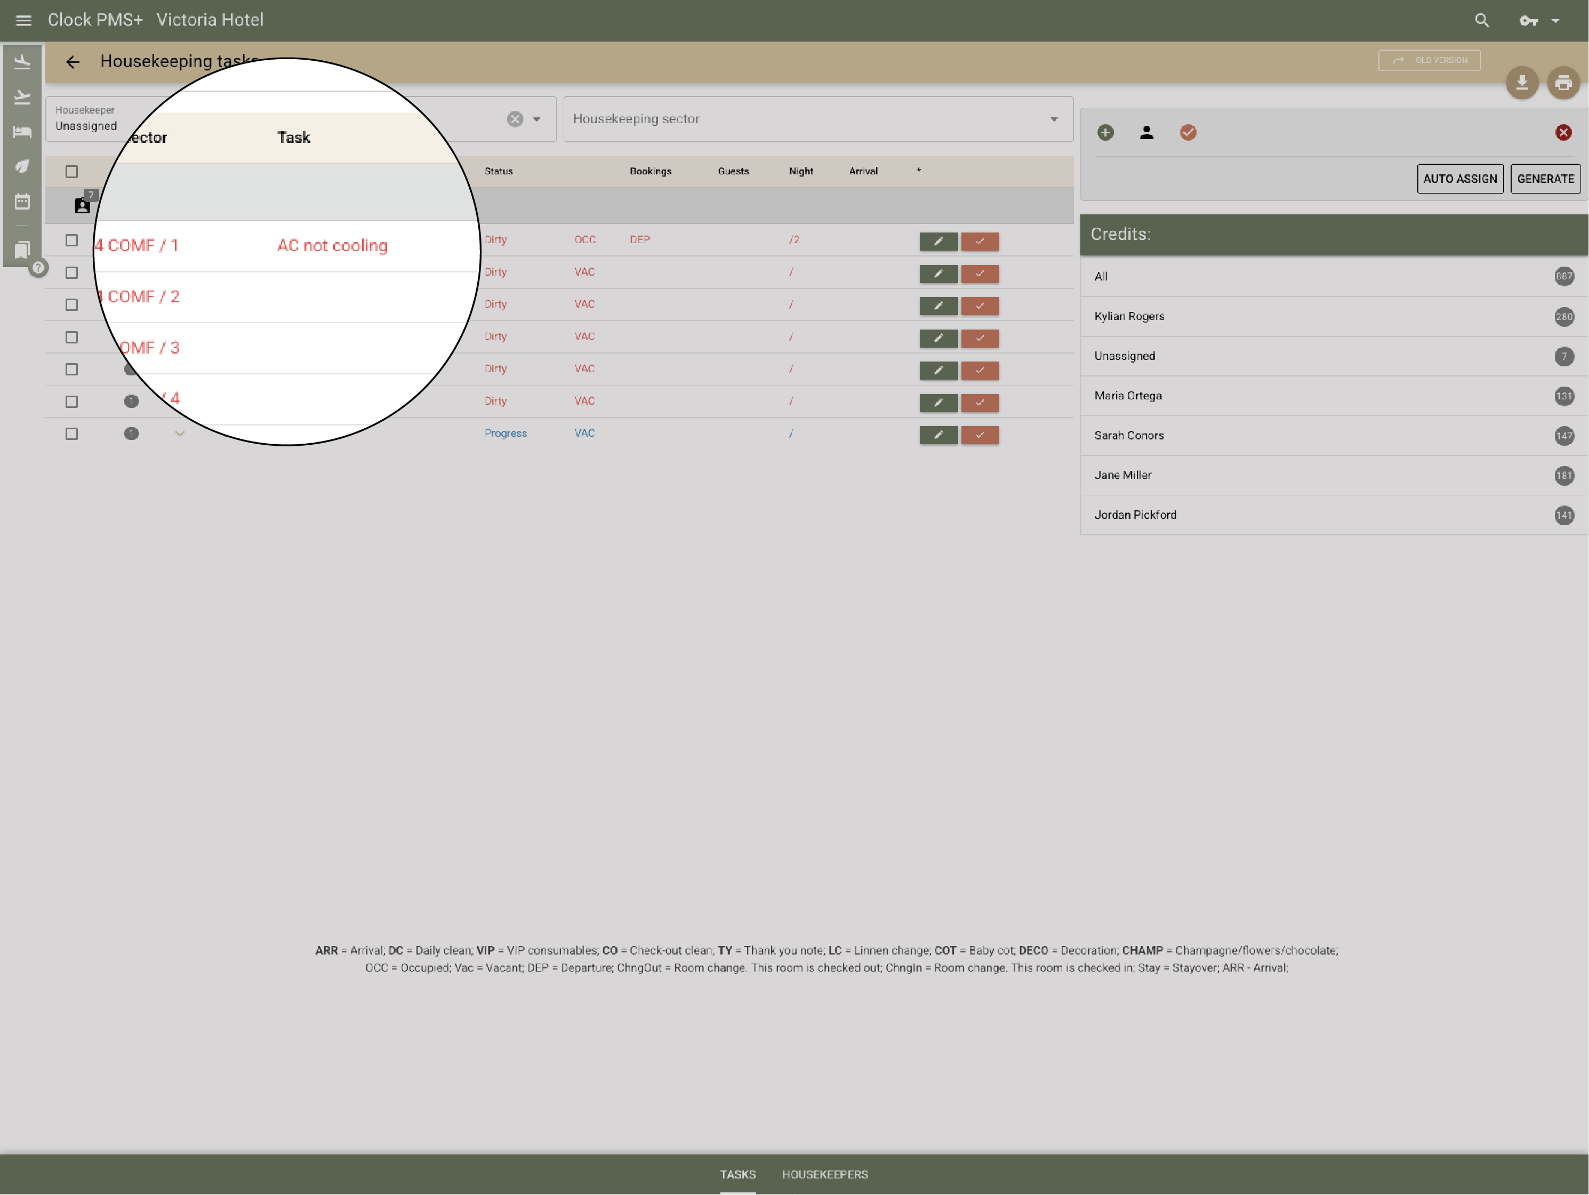This screenshot has height=1195, width=1589.
Task: Switch to the HOUSEKEEPERS tab
Action: click(825, 1174)
